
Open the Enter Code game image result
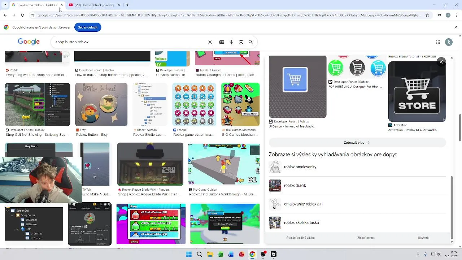(x=225, y=224)
